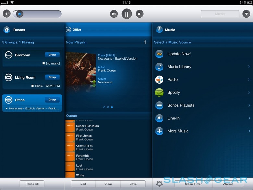Skip to the previous track
The image size is (253, 190).
point(114,14)
